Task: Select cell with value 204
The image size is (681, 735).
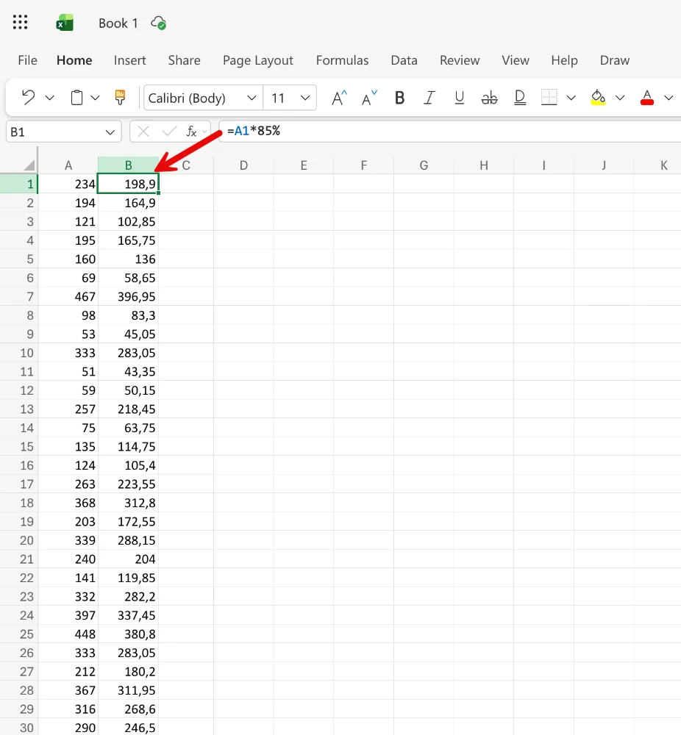Action: point(128,559)
